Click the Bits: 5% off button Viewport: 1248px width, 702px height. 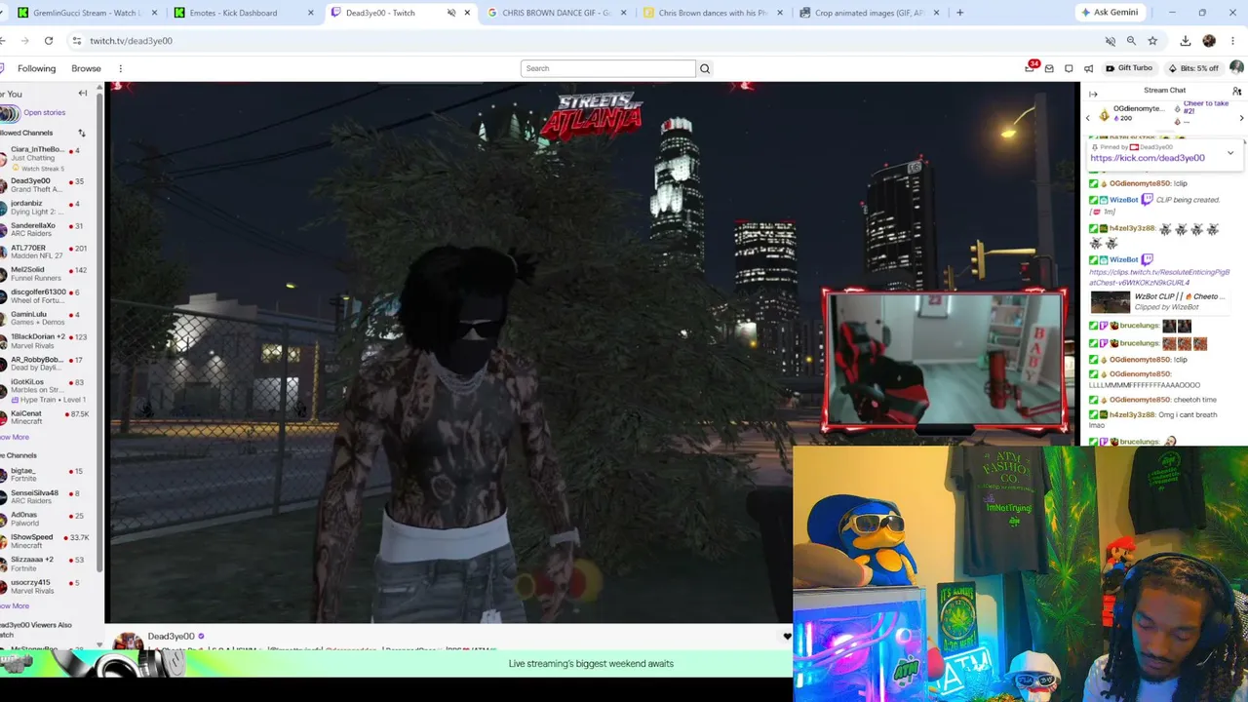click(1193, 68)
